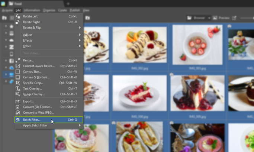This screenshot has height=152, width=254.
Task: Click the open-in-new-window icon after Preview
Action: 234,18
